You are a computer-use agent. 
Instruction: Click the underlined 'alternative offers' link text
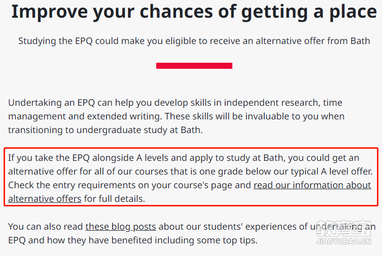tap(45, 199)
